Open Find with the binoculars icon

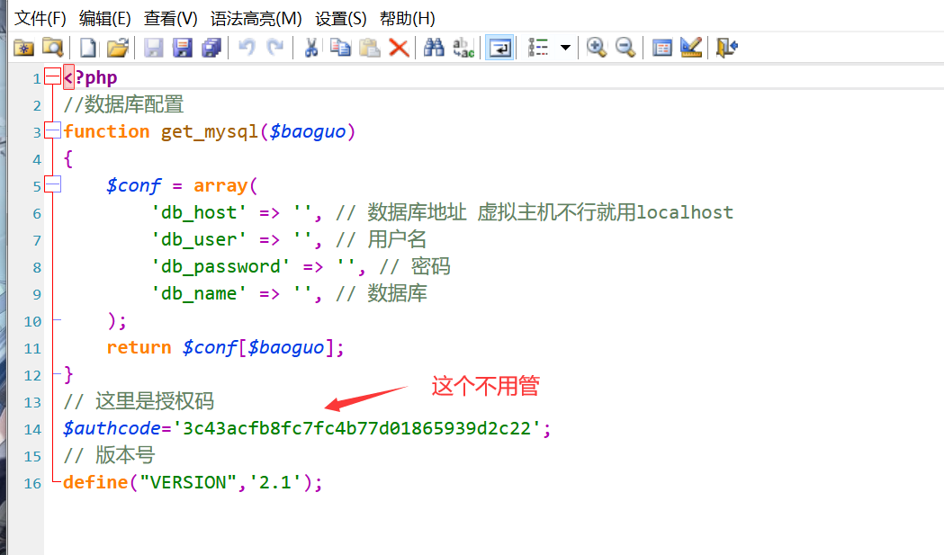pyautogui.click(x=434, y=48)
